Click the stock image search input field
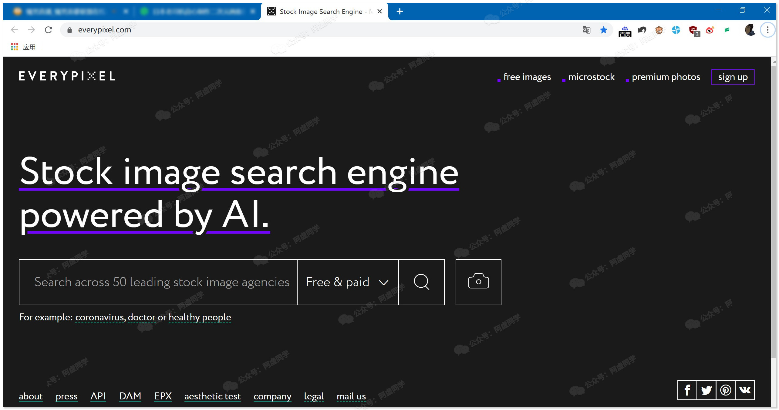 pyautogui.click(x=158, y=282)
